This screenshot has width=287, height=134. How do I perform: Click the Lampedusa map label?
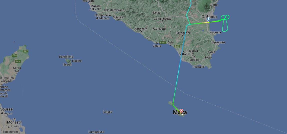(96, 132)
